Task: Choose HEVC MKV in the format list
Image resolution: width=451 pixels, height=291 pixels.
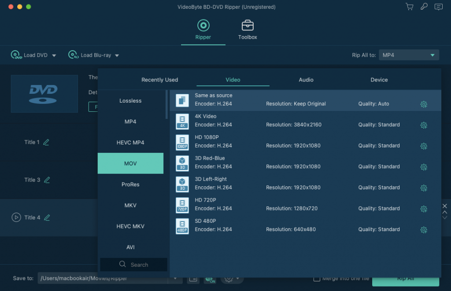Action: (130, 226)
